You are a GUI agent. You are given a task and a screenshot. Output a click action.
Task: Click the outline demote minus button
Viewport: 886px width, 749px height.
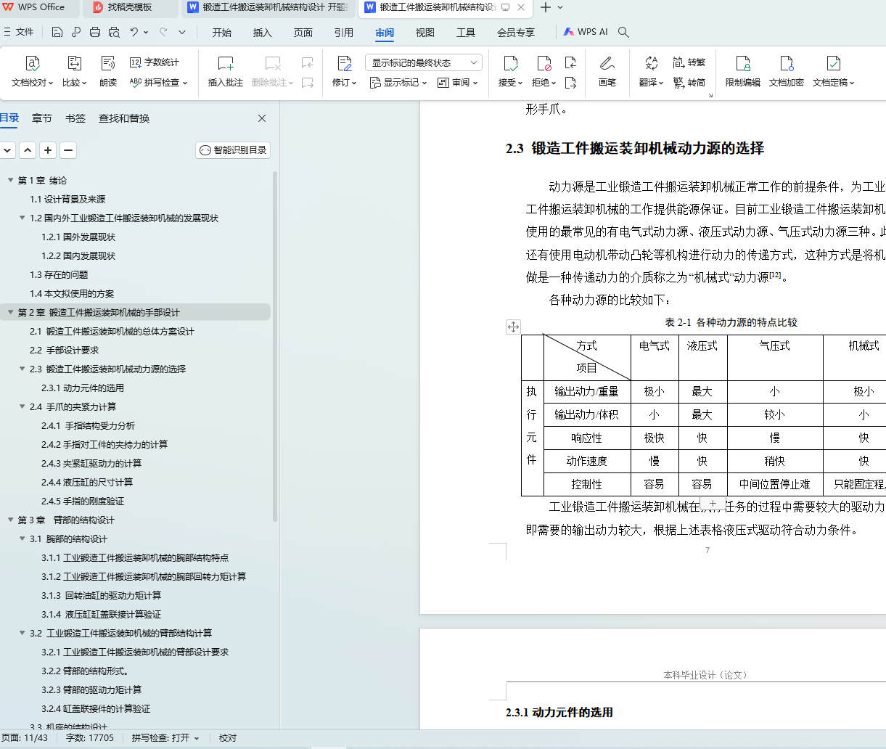pyautogui.click(x=68, y=150)
